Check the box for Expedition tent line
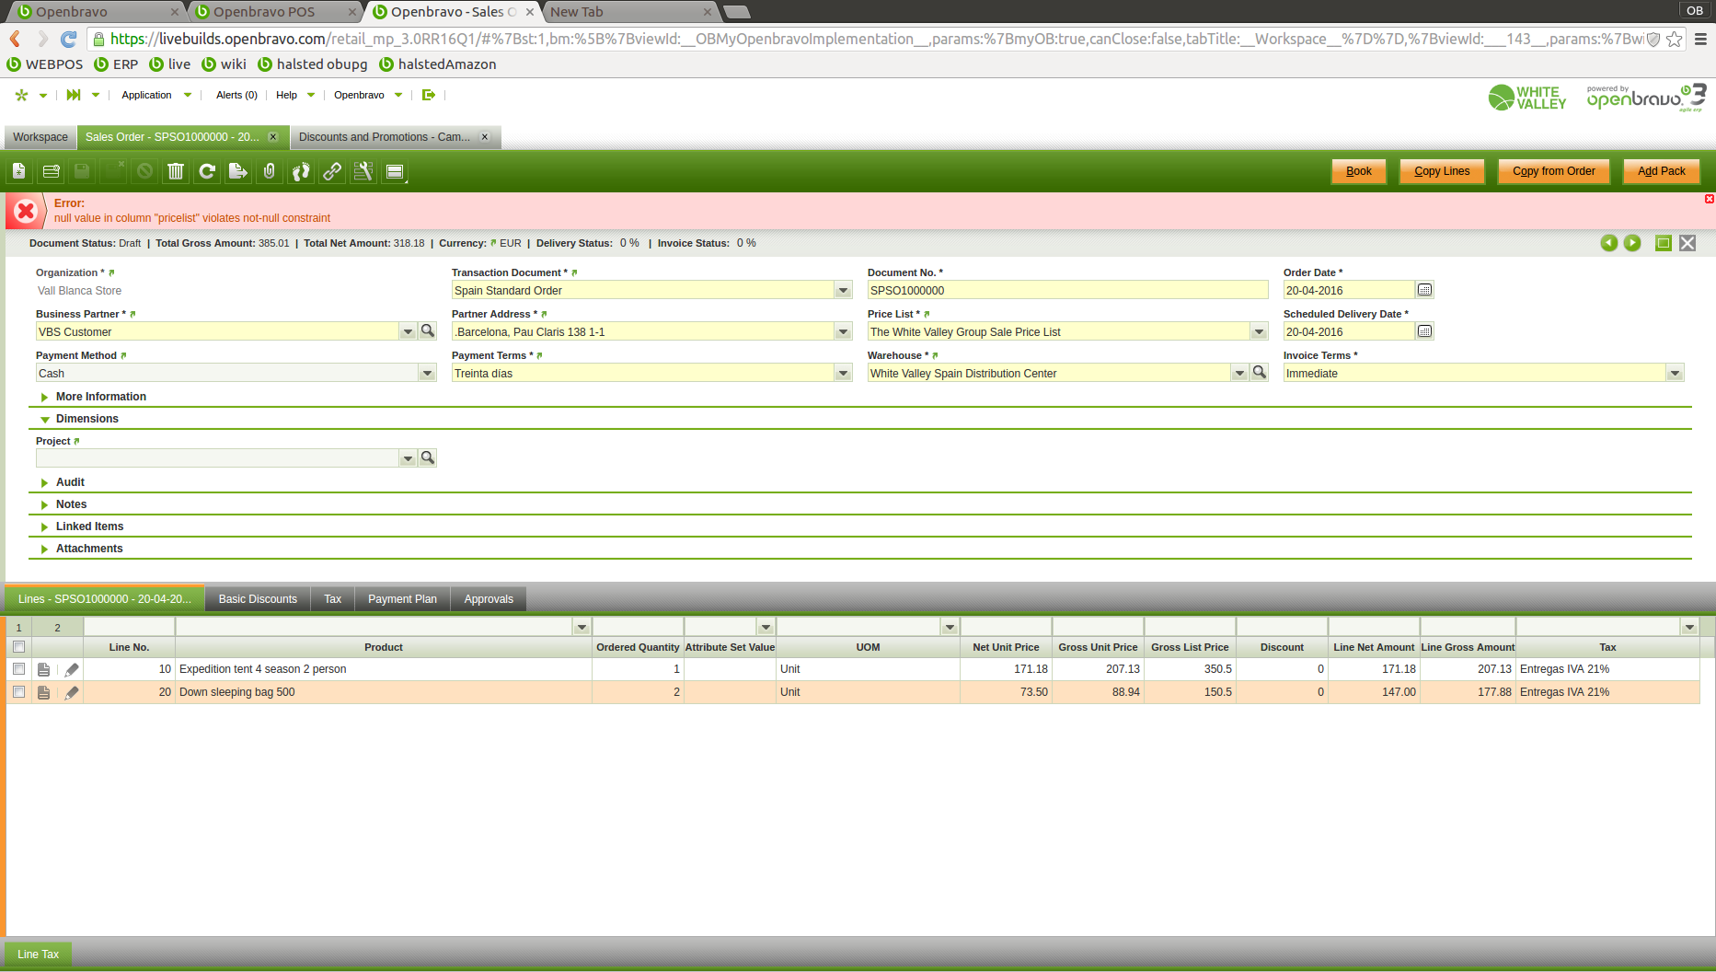Screen dimensions: 1716x972 [x=18, y=669]
